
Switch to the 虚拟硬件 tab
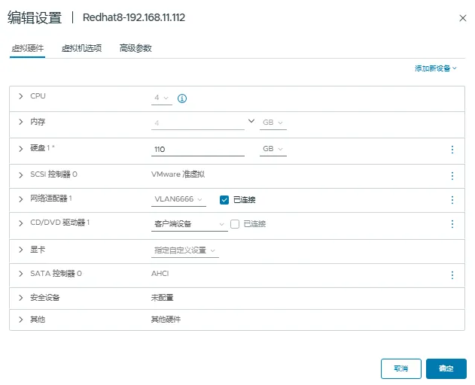(x=28, y=48)
